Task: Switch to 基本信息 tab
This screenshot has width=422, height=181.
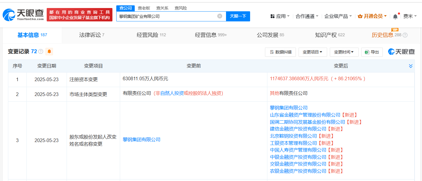Action: 32,35
